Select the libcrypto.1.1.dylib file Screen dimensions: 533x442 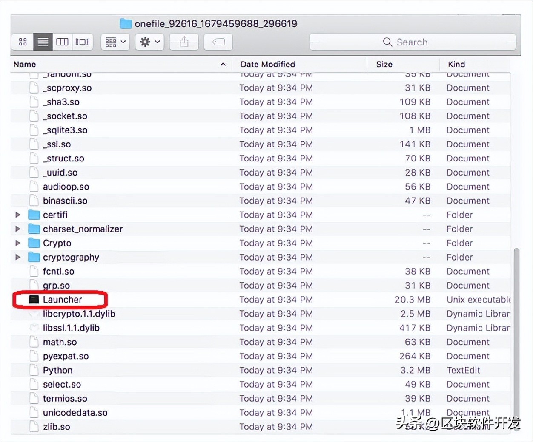pos(79,314)
